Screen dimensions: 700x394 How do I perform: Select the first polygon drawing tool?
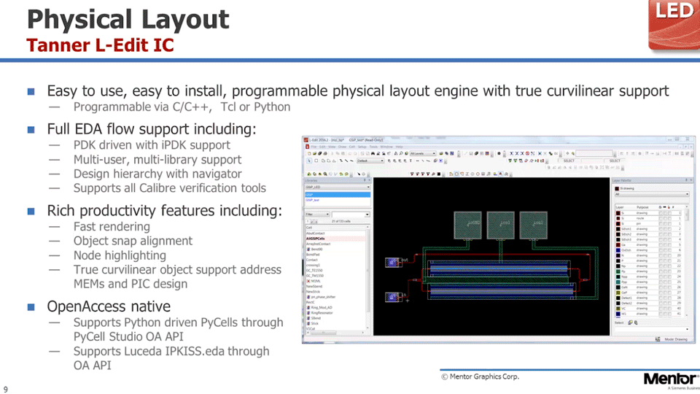[x=323, y=161]
